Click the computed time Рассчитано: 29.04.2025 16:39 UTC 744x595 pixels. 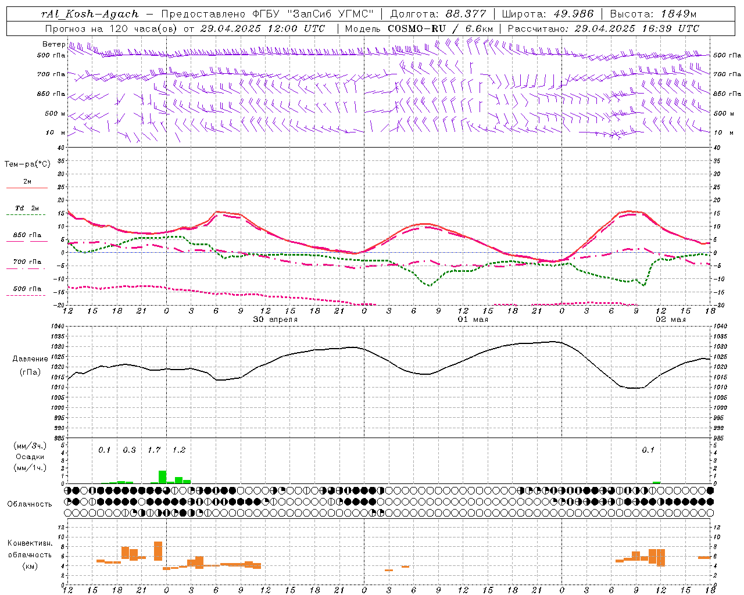603,28
